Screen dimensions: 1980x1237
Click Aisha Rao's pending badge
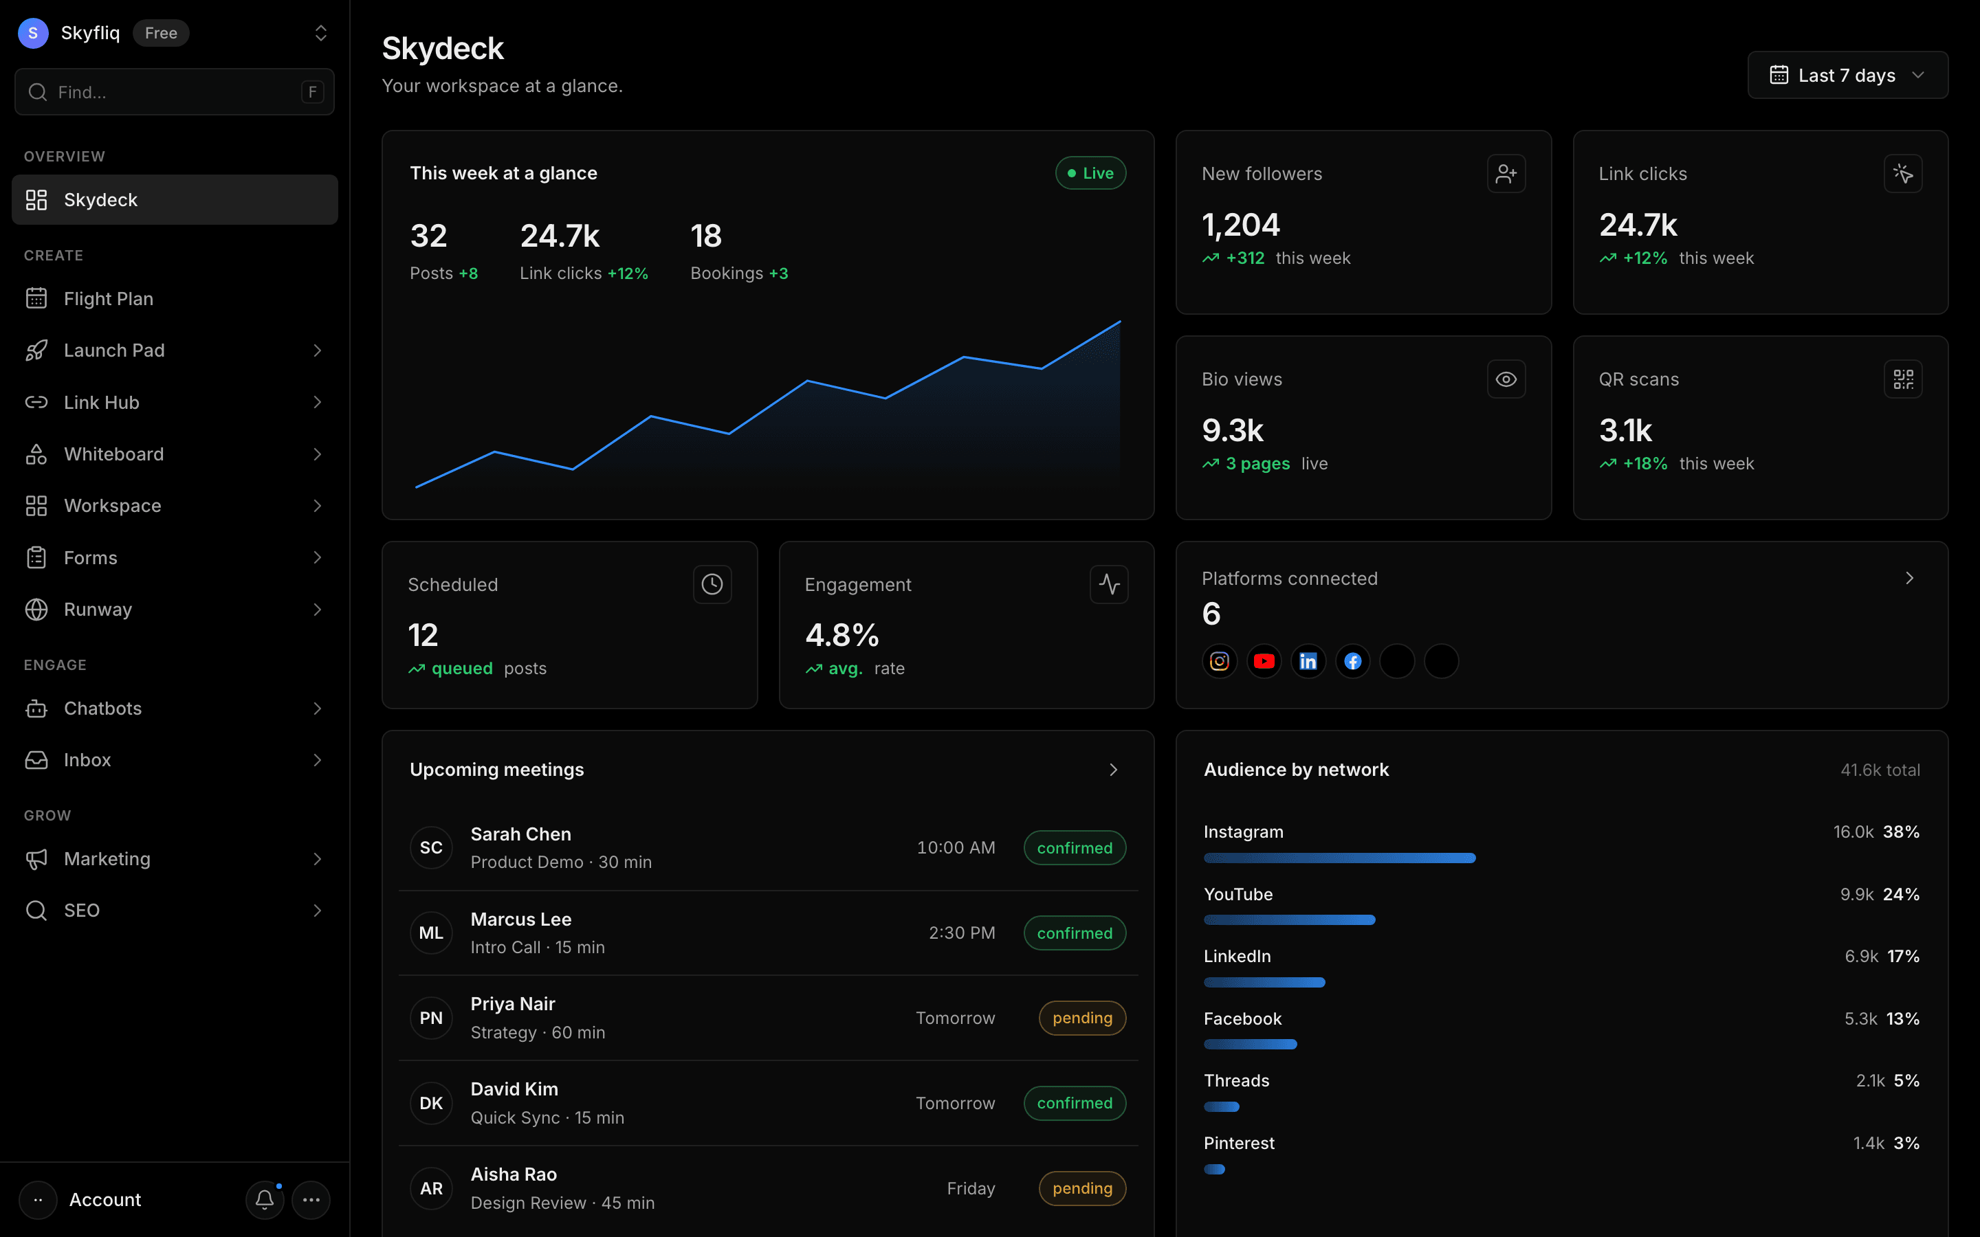pos(1082,1189)
